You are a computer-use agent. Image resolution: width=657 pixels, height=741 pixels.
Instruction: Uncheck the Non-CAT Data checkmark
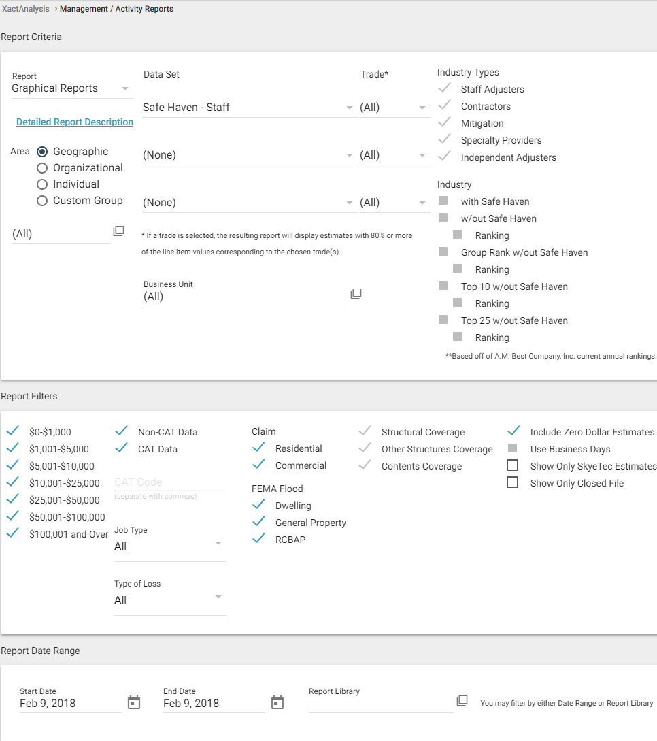click(x=122, y=431)
